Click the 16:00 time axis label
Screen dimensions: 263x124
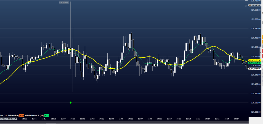[x=73, y=119]
